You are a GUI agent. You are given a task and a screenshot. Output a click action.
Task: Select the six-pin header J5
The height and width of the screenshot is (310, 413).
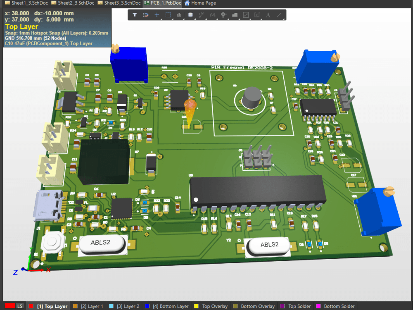click(258, 157)
